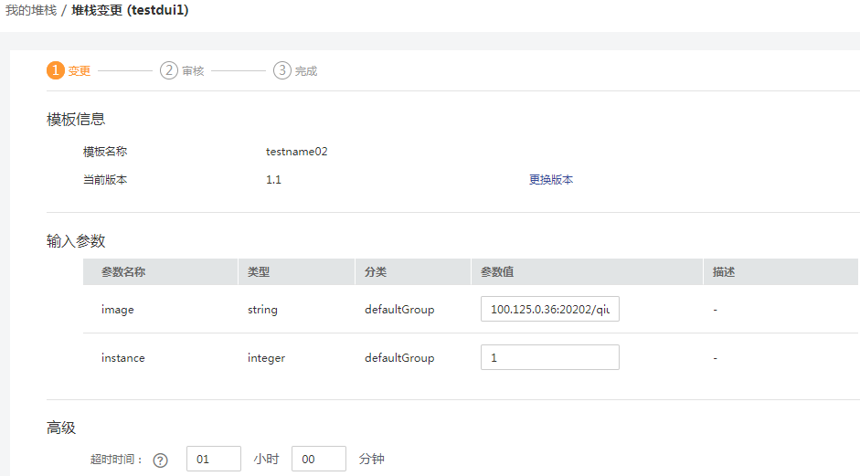Click the 参数名称 column header
The image size is (860, 476).
123,272
